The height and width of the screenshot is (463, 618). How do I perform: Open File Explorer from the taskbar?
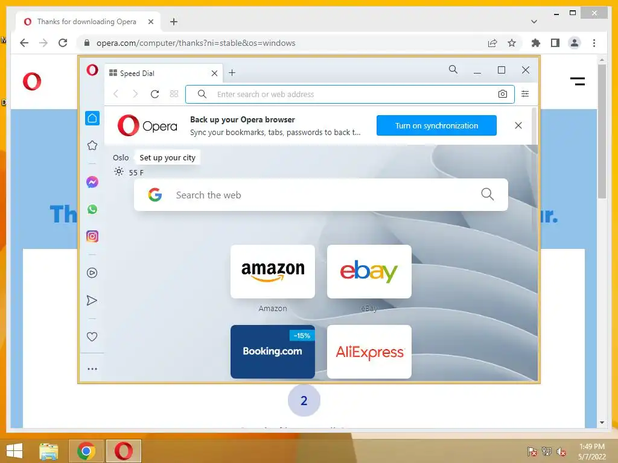(x=48, y=451)
